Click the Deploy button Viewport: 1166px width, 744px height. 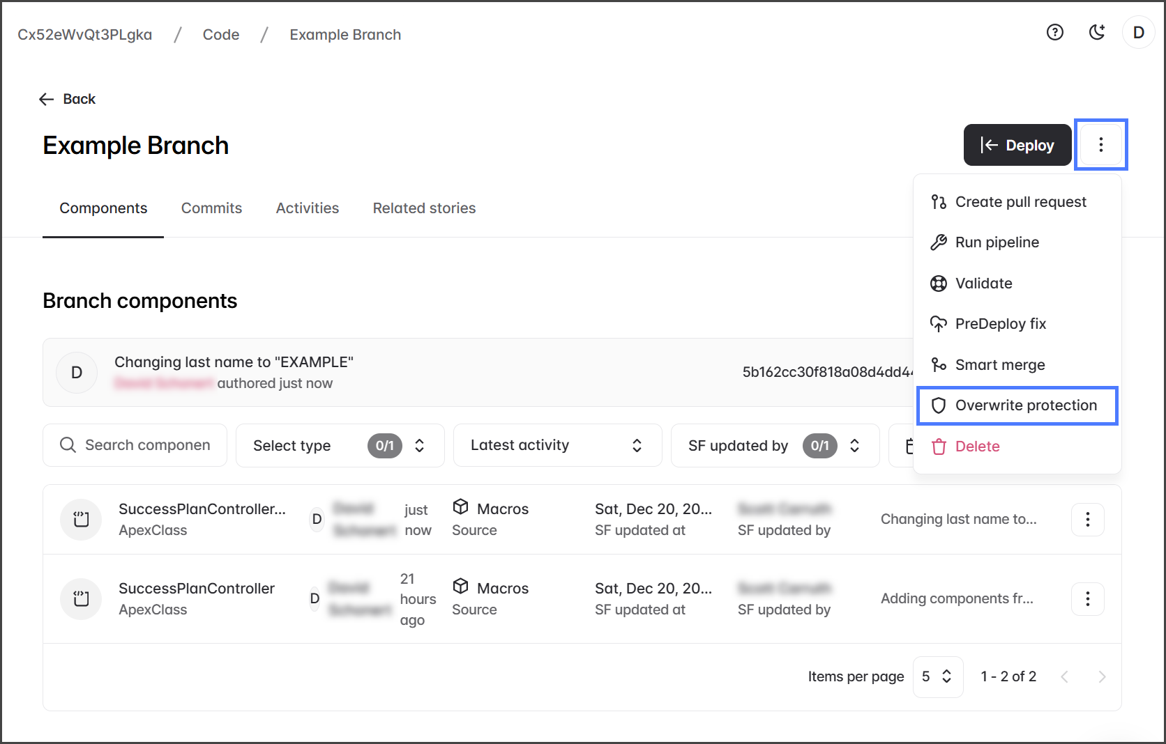(x=1017, y=145)
